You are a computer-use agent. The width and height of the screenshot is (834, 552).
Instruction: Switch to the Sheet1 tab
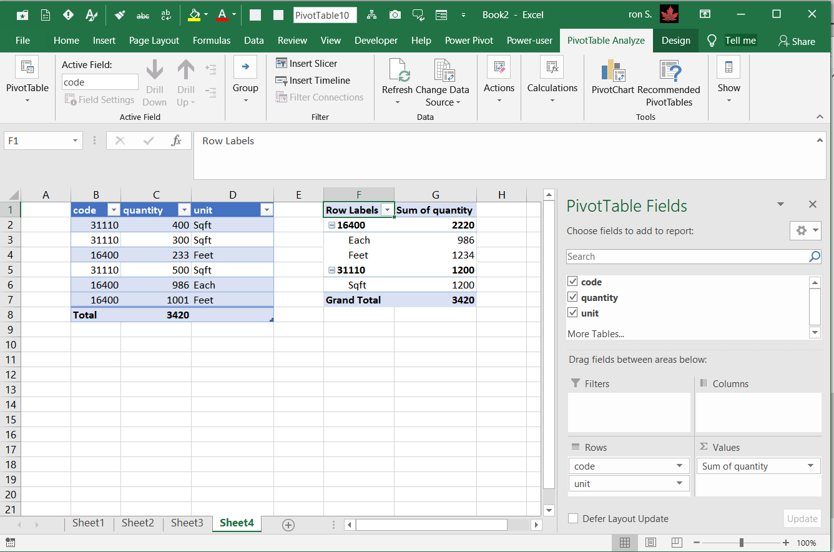click(88, 523)
